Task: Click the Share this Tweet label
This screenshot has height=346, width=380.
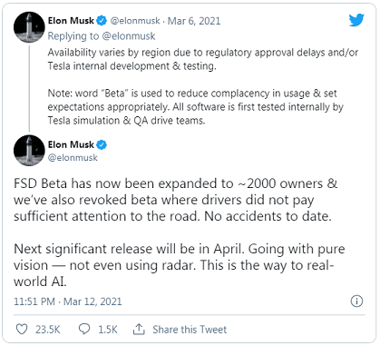Action: tap(190, 330)
